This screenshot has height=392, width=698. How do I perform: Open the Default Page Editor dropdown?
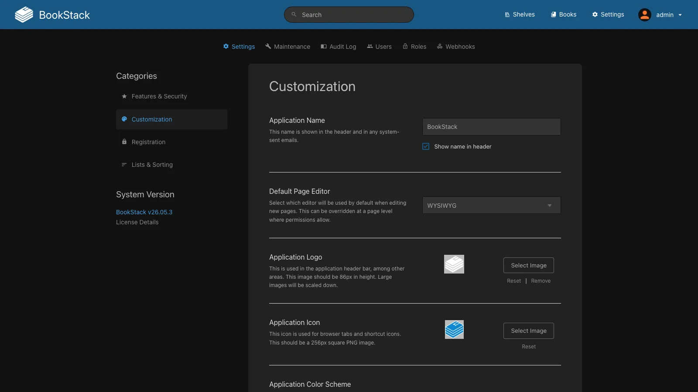tap(491, 205)
